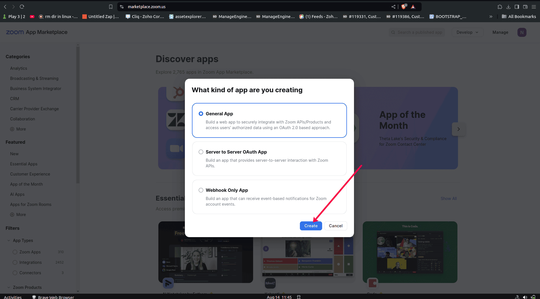Click the browser reload icon
Viewport: 540px width, 299px height.
pos(22,6)
